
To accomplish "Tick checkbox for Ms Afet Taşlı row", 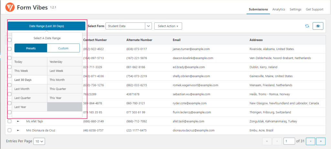I will (x=9, y=121).
